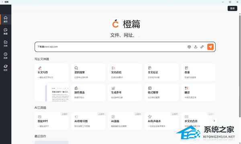Screen dimensions: 241x144
Task: Click the icon on 格式整理 card
Action: (x=150, y=88)
